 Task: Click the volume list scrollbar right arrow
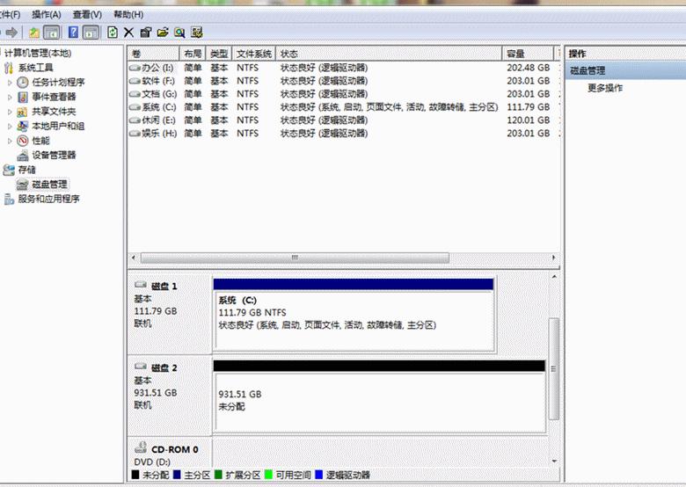point(554,258)
